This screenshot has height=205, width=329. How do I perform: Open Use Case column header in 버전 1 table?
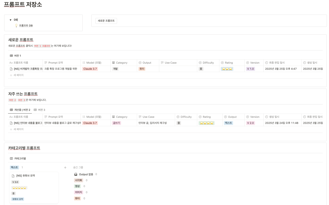pos(178,63)
